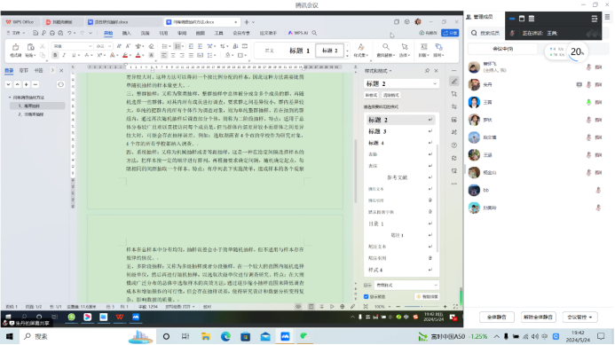Close the navigation pane with X
Viewport: 615px width, 345px height.
(x=61, y=71)
